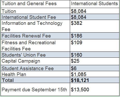Click the Tuition row label
This screenshot has width=120, height=97.
pos(9,11)
